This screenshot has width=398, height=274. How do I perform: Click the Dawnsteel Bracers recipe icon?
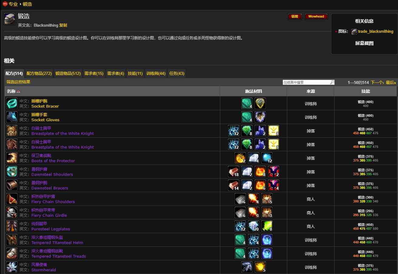tap(12, 185)
